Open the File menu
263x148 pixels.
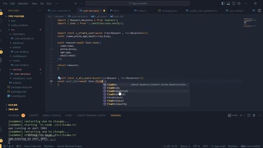click(5, 4)
